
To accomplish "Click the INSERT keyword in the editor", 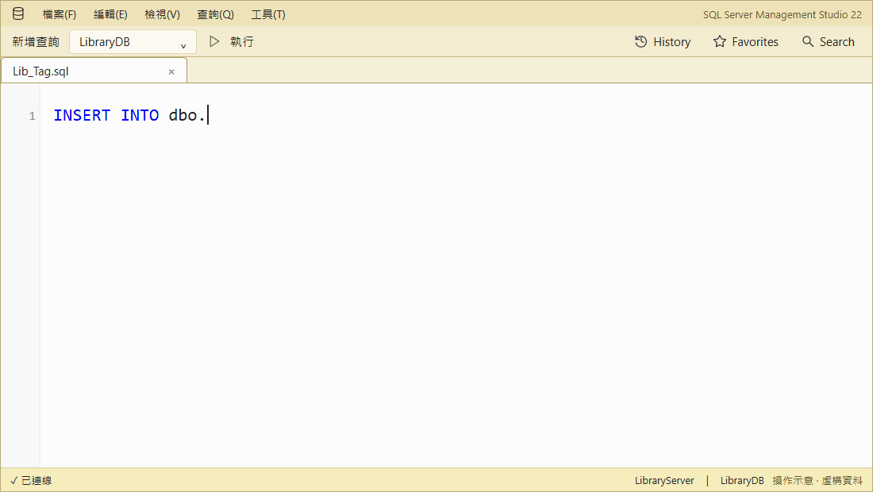I will 82,115.
